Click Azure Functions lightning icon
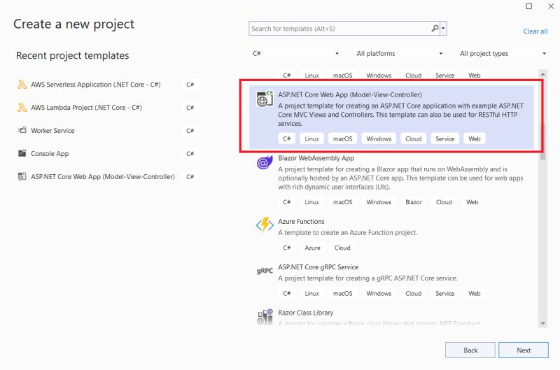This screenshot has height=370, width=560. click(265, 225)
